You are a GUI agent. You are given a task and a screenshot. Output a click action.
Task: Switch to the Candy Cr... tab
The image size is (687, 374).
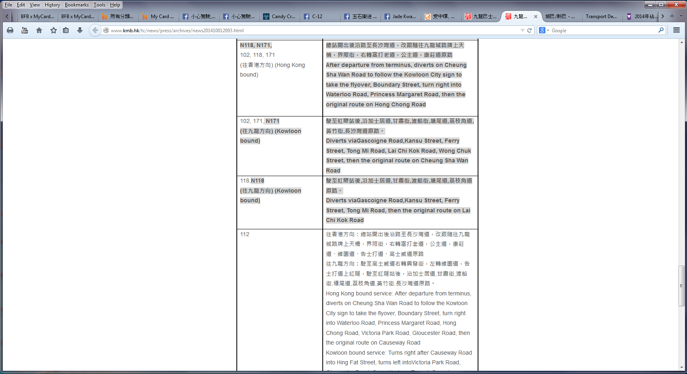coord(279,17)
